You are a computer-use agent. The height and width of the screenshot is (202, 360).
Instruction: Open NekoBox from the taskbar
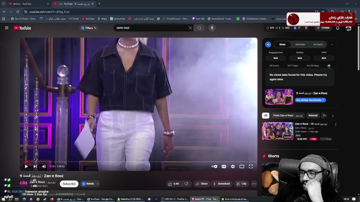click(x=130, y=199)
